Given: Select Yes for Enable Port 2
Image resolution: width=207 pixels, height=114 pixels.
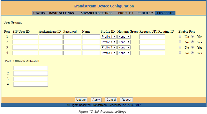Looking at the screenshot, I should (x=192, y=42).
